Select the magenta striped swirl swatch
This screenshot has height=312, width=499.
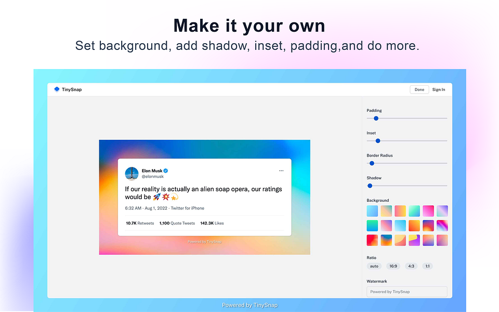[x=442, y=226]
